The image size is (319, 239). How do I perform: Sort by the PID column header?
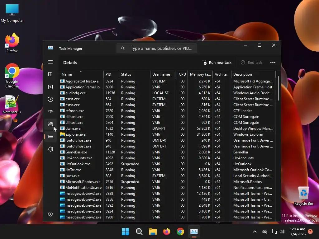111,74
